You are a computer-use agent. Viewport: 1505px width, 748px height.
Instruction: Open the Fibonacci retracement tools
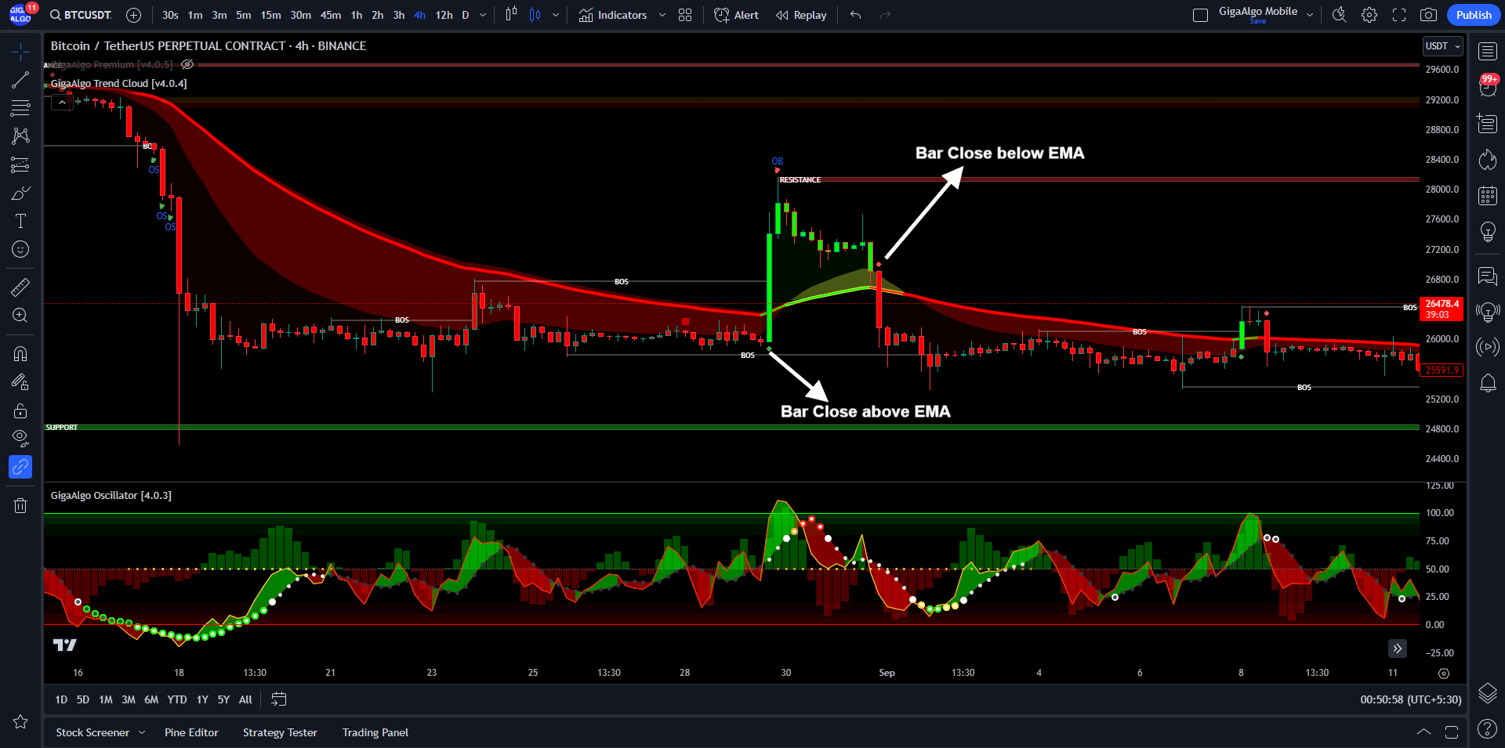click(x=20, y=108)
